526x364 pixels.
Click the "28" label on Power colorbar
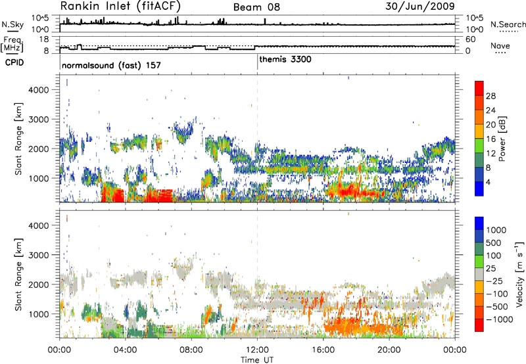[x=490, y=96]
